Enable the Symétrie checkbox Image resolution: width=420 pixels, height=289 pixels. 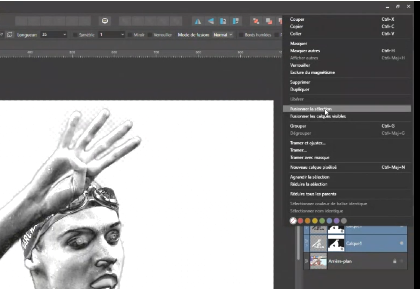(75, 35)
